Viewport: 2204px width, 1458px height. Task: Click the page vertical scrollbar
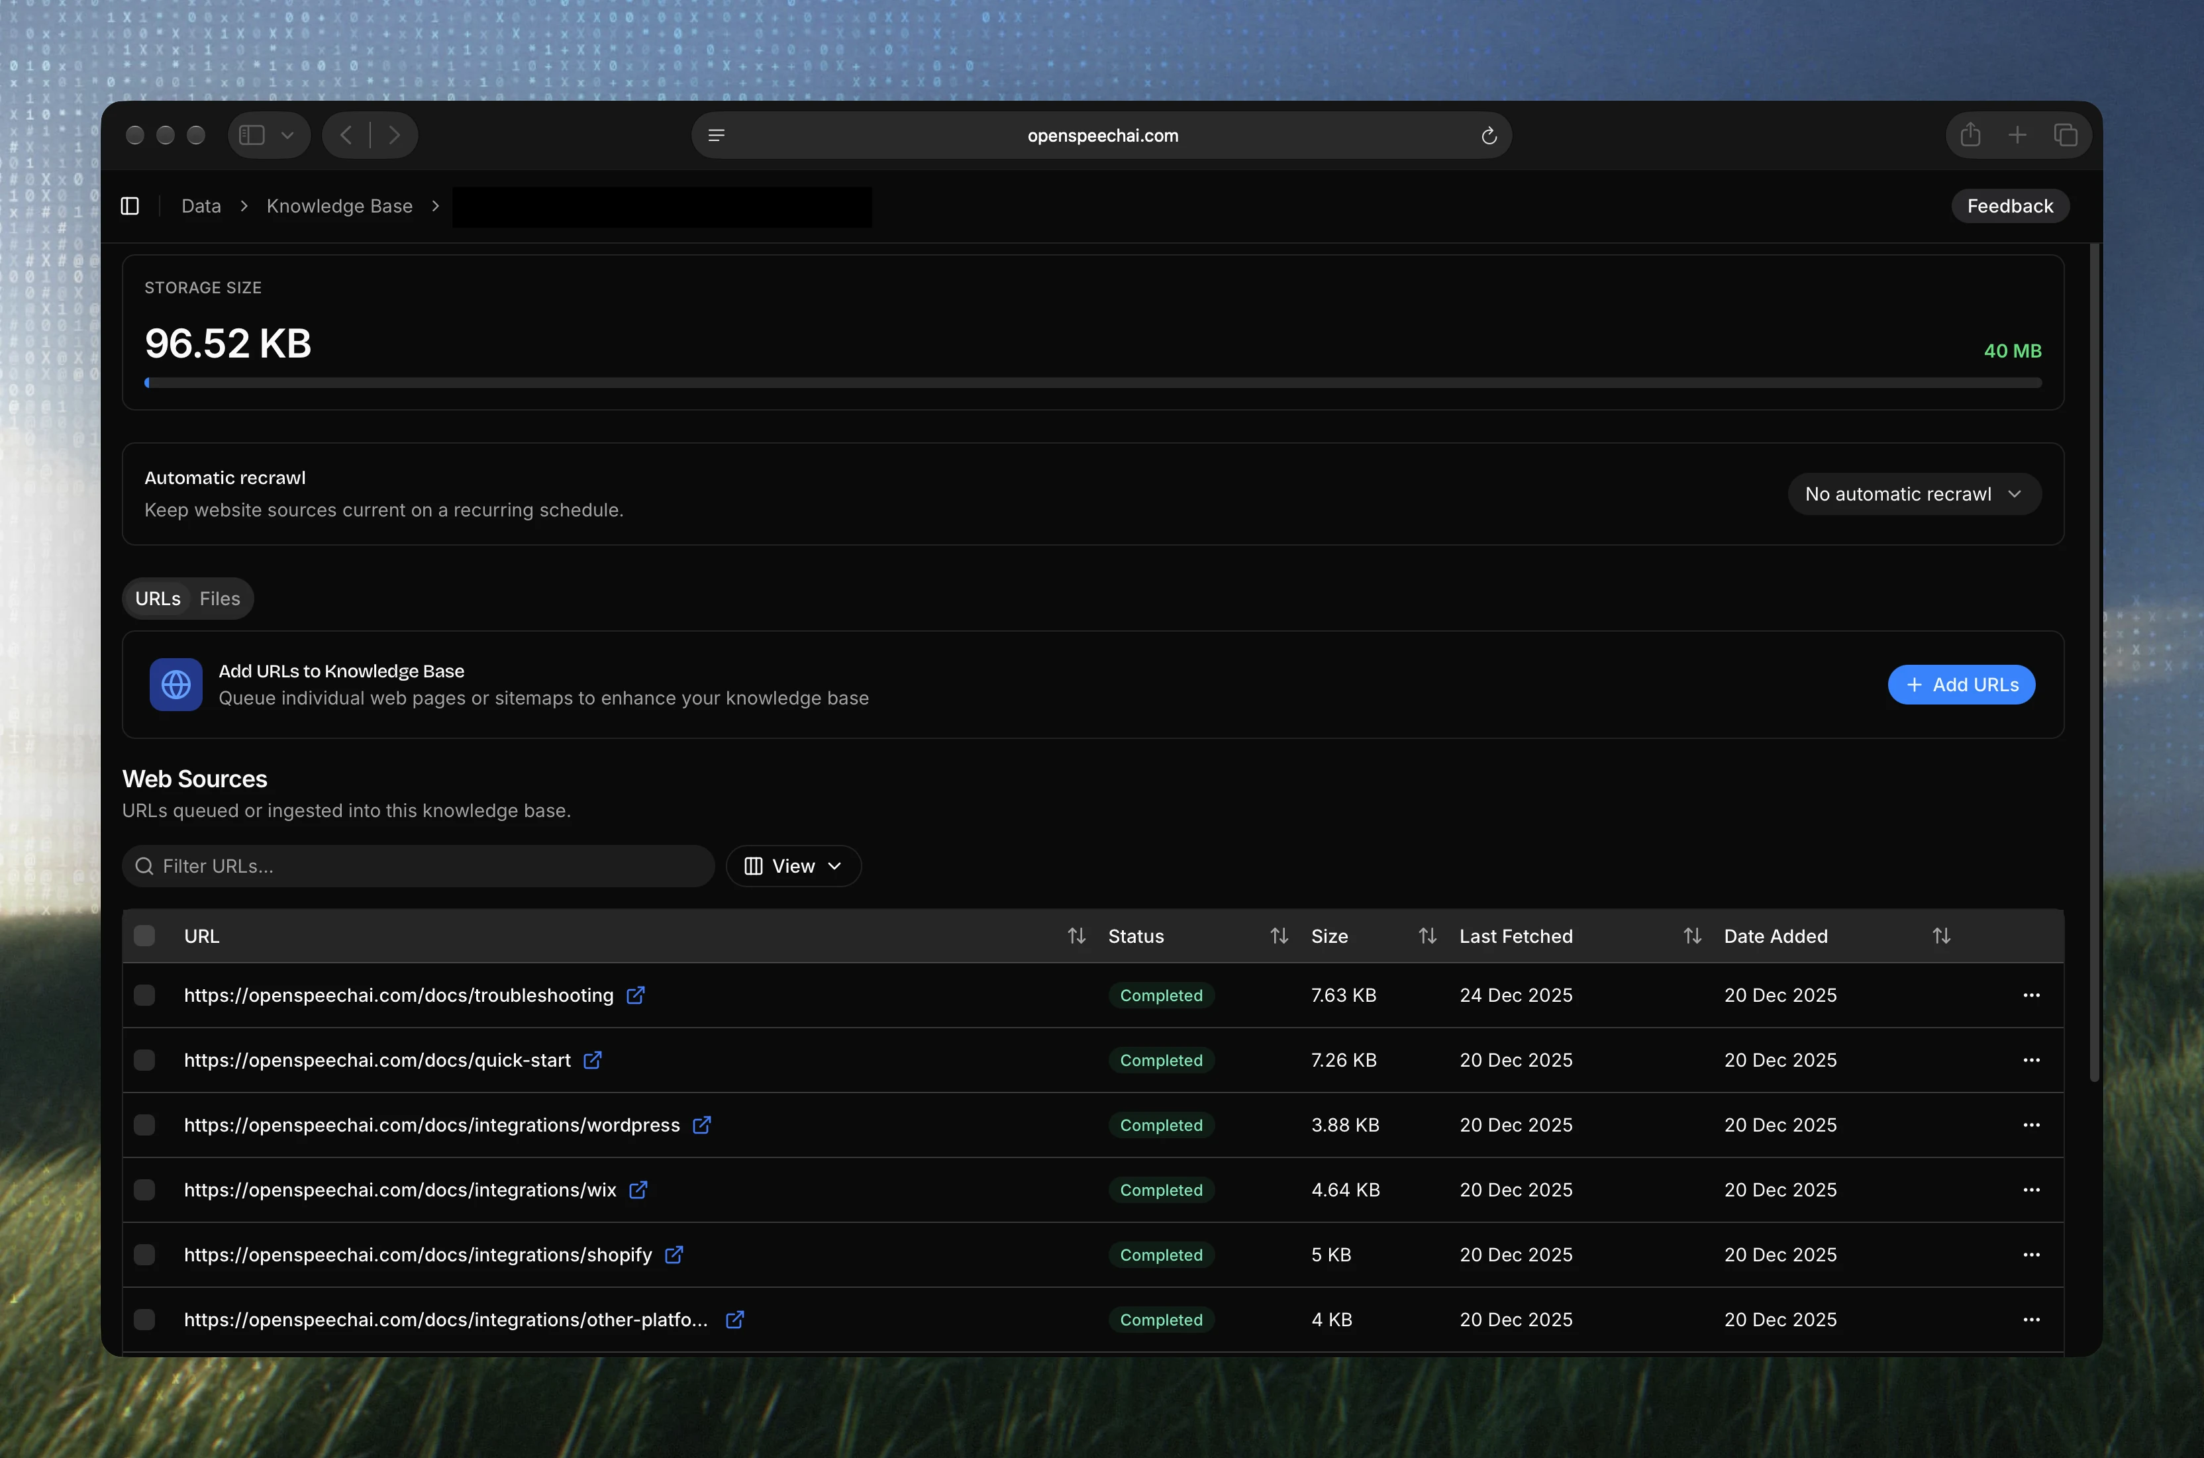(x=2094, y=663)
